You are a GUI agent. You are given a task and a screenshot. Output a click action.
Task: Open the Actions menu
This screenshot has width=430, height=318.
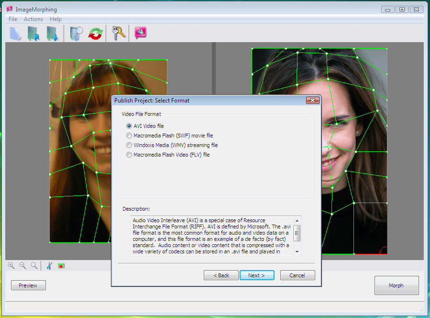[x=33, y=19]
